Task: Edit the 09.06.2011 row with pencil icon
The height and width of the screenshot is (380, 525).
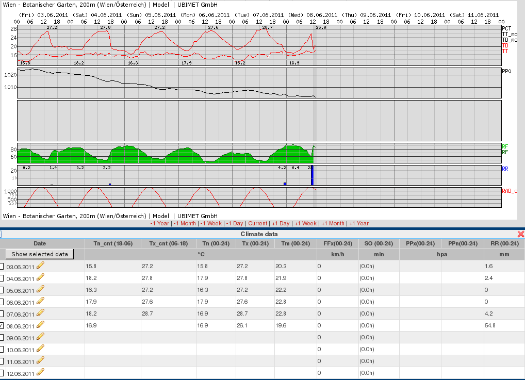Action: [40, 337]
